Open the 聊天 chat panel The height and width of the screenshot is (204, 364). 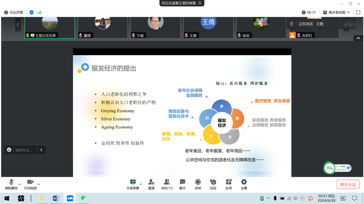coord(182,182)
